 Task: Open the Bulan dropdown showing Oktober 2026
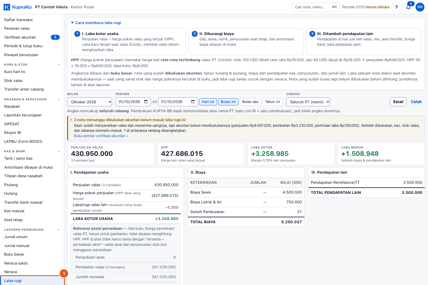coord(89,102)
